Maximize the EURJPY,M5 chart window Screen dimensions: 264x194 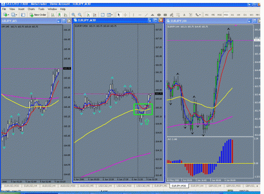coord(64,21)
